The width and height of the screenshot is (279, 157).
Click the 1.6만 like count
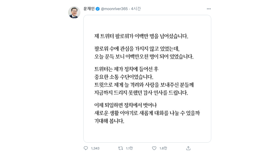click(x=164, y=148)
